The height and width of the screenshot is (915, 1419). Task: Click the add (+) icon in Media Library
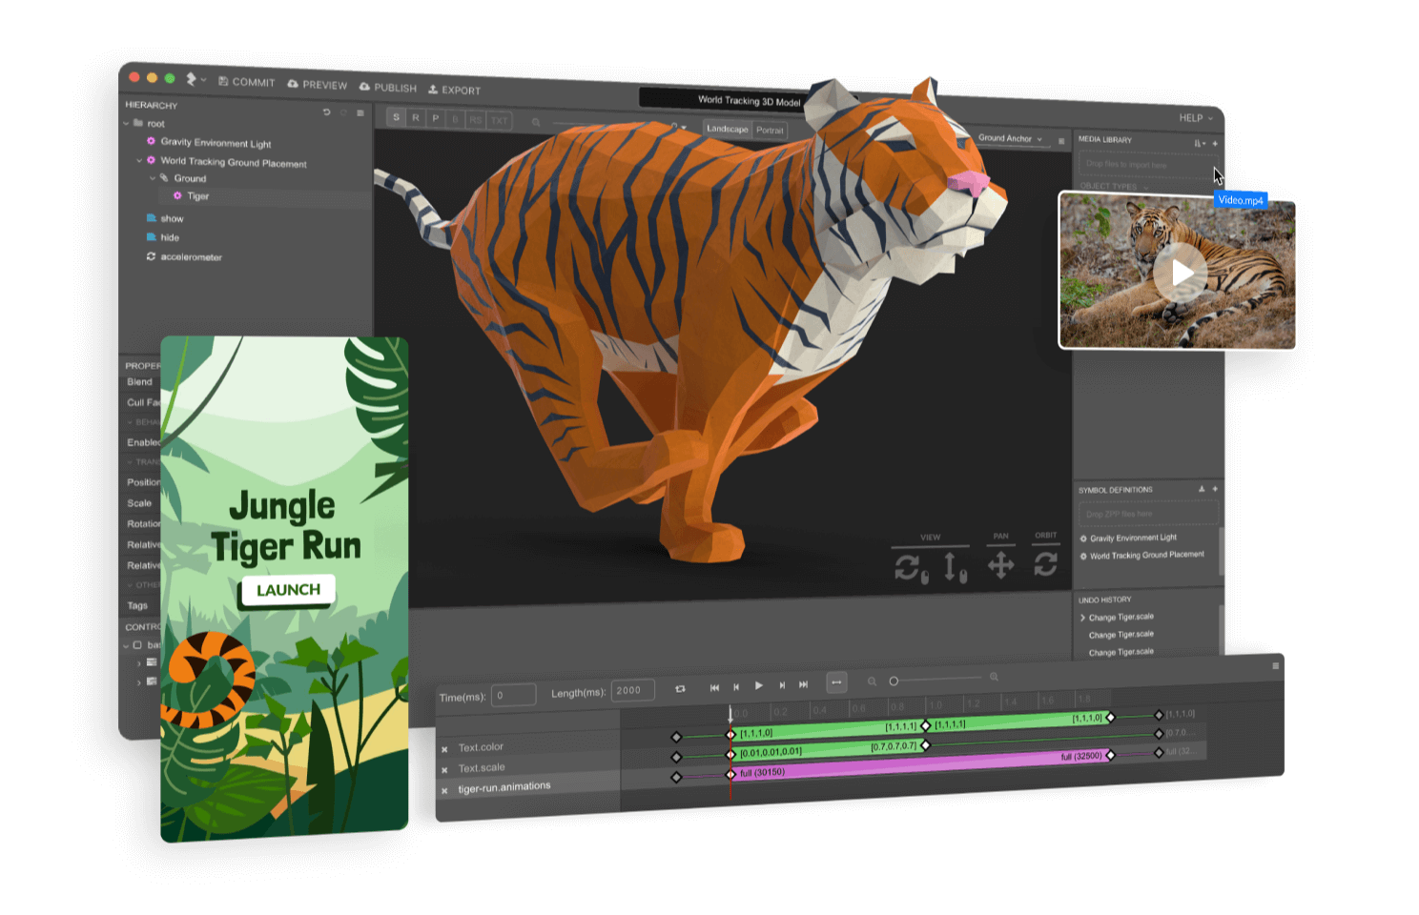(1216, 143)
